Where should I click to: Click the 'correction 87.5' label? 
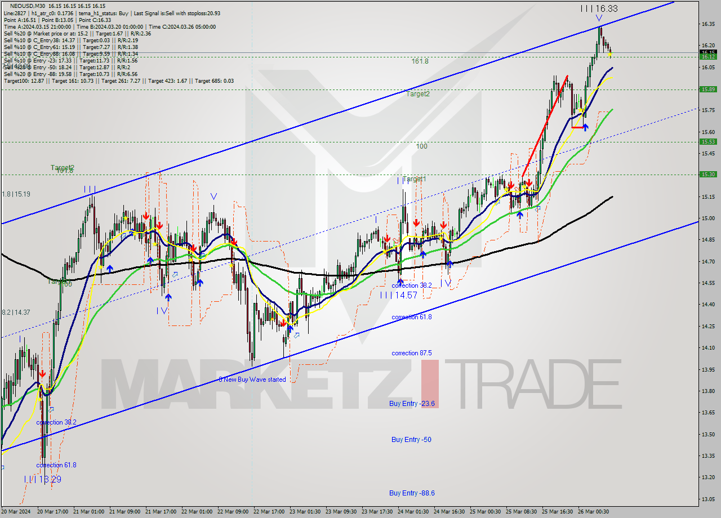[412, 353]
